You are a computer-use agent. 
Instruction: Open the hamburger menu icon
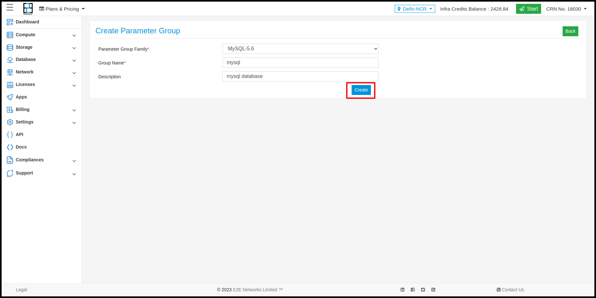[10, 8]
